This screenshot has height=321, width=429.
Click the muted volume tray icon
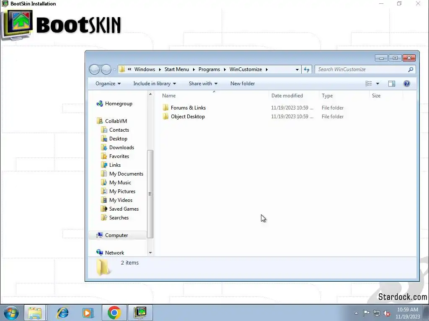coord(387,313)
